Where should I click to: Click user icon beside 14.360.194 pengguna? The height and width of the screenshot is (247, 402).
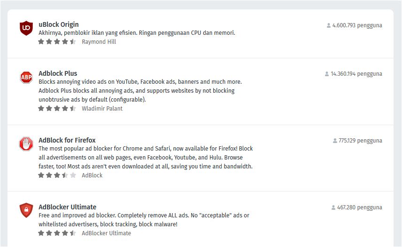click(x=327, y=74)
